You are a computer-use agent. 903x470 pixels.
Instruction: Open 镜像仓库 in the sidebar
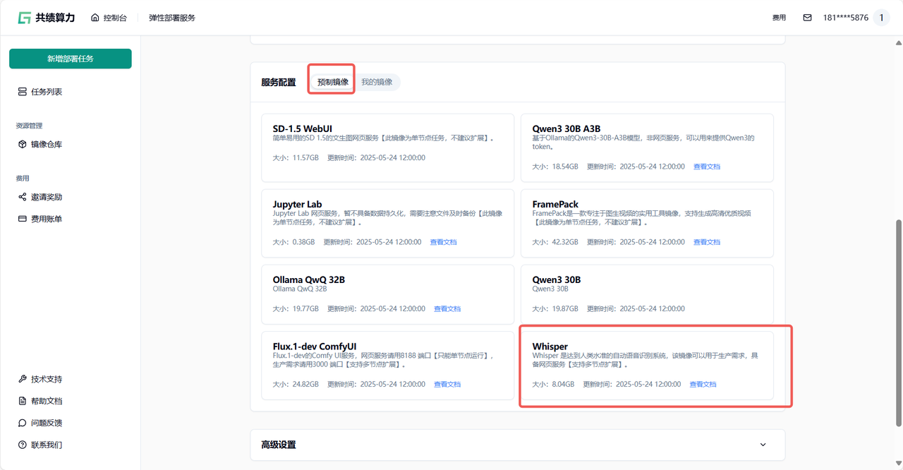point(46,145)
